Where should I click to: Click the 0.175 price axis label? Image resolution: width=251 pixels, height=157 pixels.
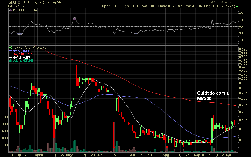[x=243, y=120]
